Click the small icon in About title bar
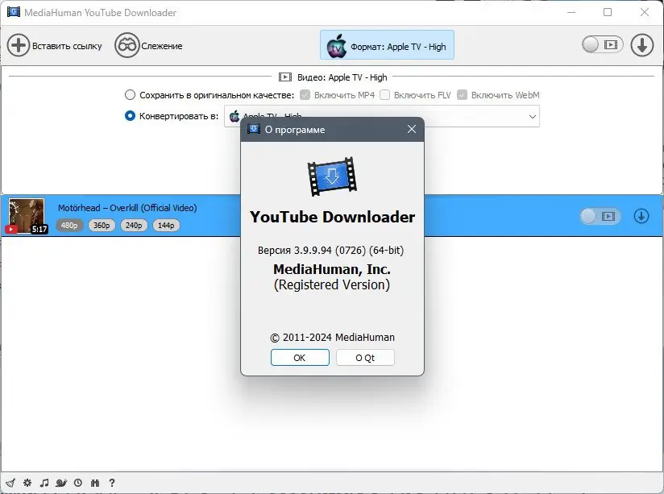Image resolution: width=664 pixels, height=494 pixels. click(x=254, y=129)
